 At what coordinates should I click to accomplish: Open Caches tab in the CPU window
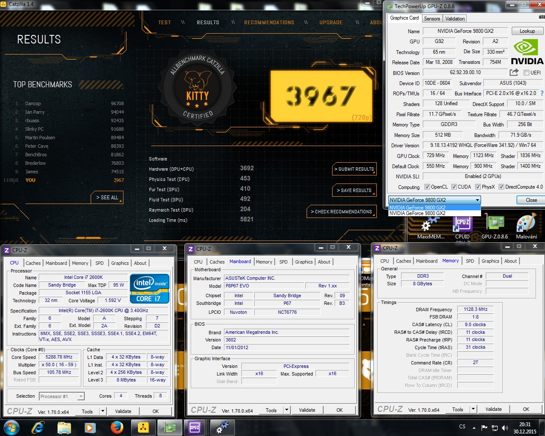point(33,263)
